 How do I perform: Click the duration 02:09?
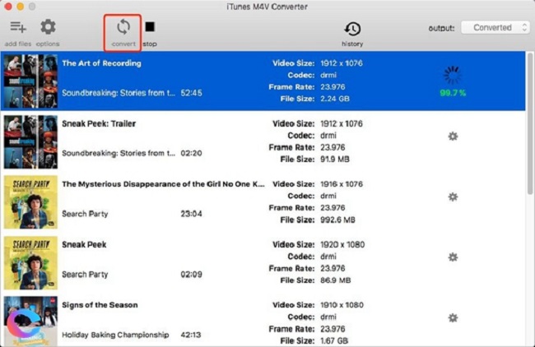coord(191,275)
